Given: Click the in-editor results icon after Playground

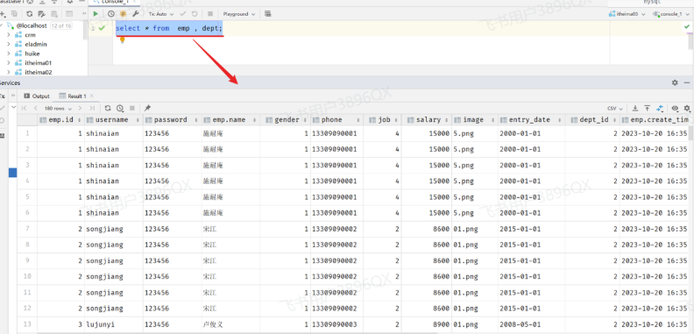Looking at the screenshot, I should [268, 14].
